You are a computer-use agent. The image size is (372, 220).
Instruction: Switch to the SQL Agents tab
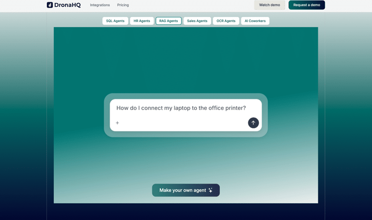click(115, 21)
